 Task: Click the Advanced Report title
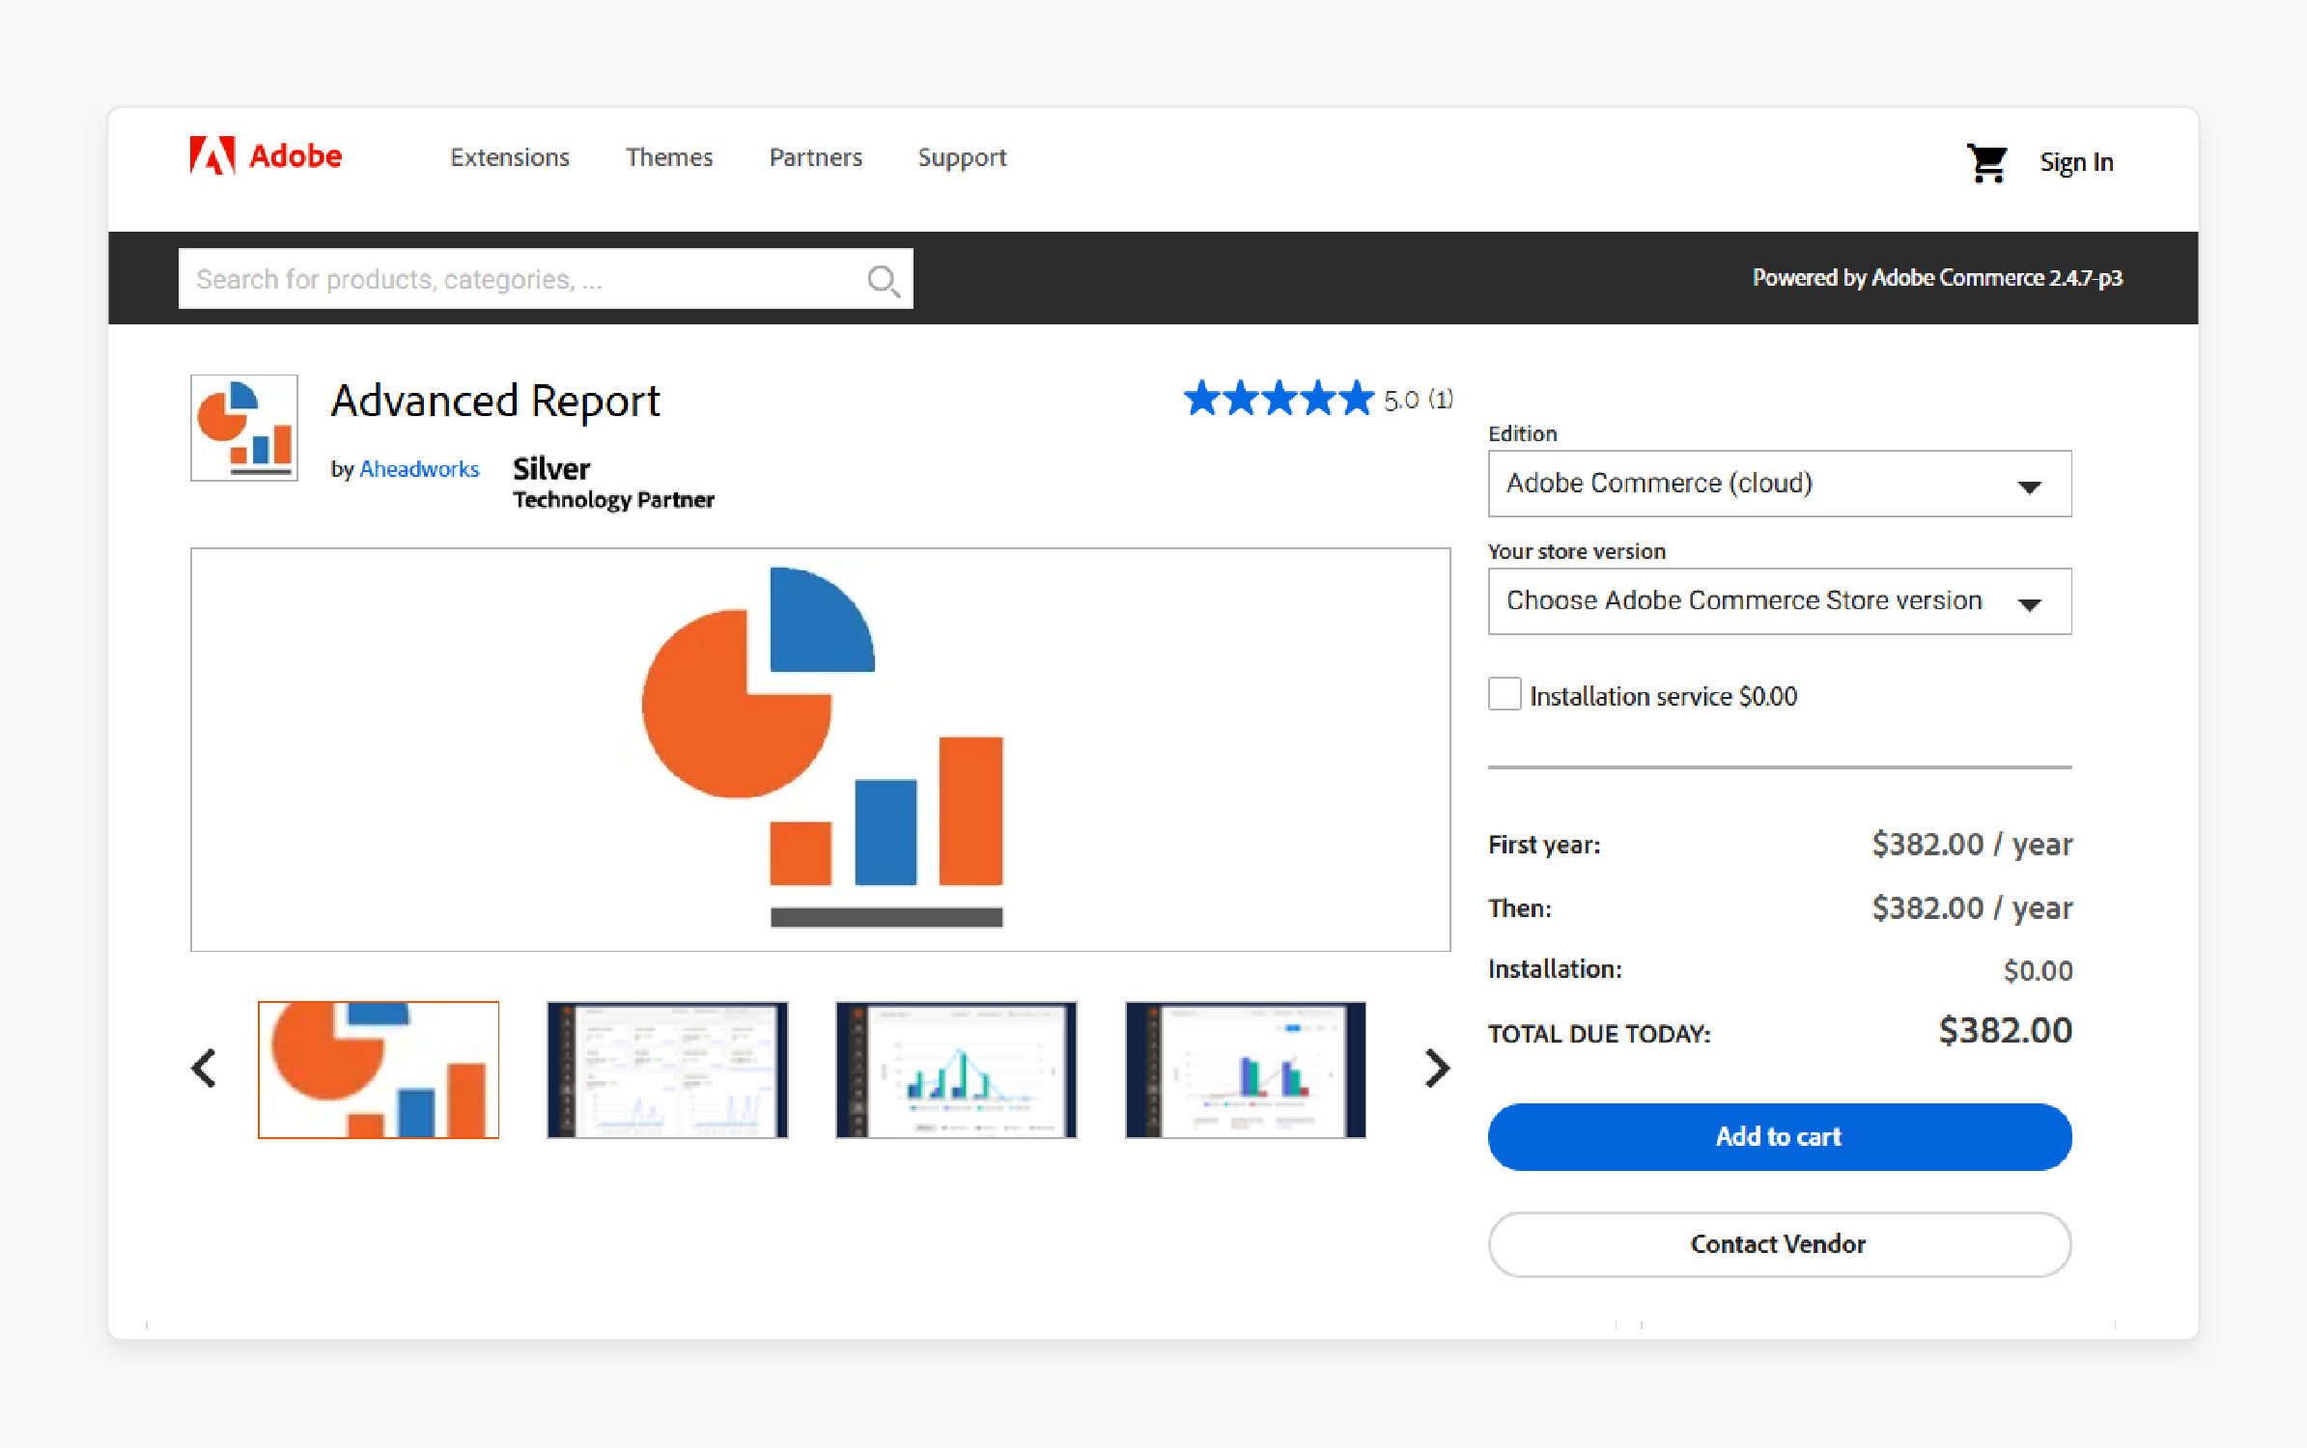pos(495,402)
